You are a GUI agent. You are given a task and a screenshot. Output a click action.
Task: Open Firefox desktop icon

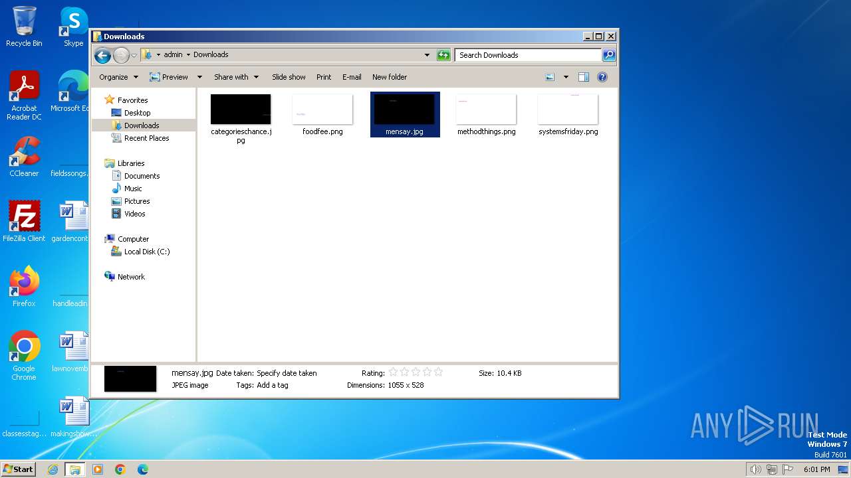[24, 287]
